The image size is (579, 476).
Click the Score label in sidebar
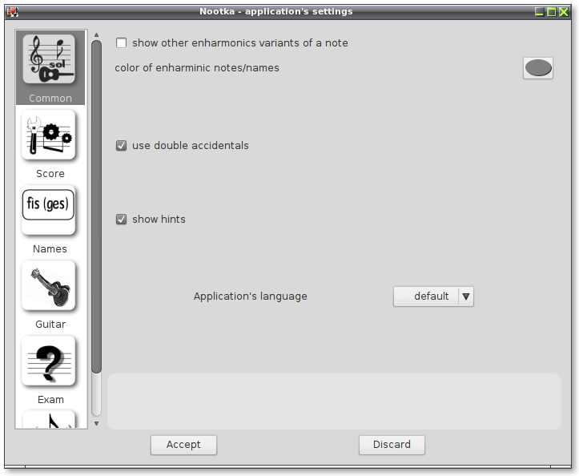point(50,174)
